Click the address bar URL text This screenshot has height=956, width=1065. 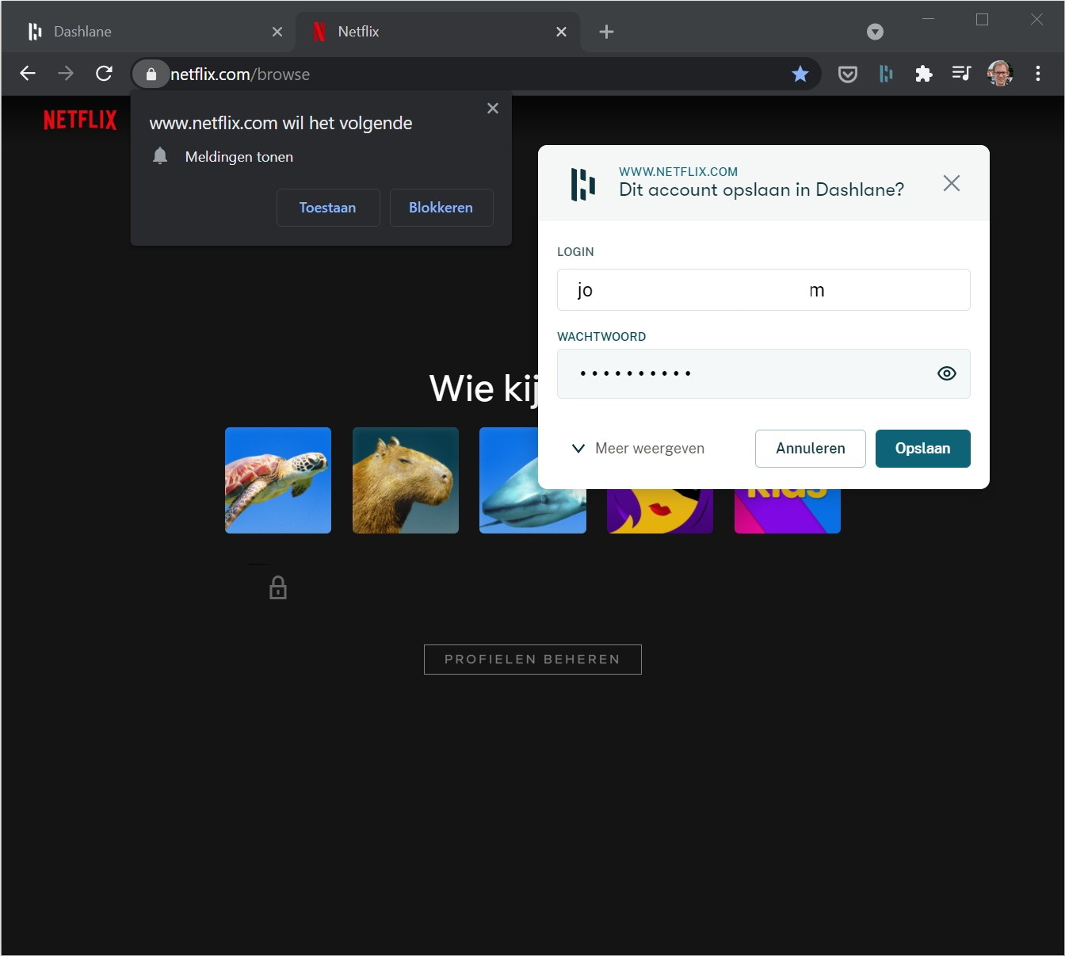[x=240, y=75]
